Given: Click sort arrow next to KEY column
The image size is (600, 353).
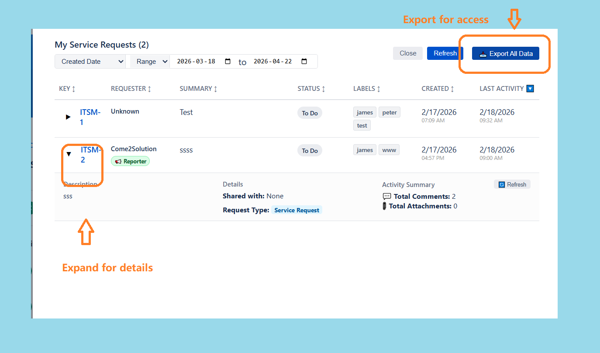Looking at the screenshot, I should 73,89.
